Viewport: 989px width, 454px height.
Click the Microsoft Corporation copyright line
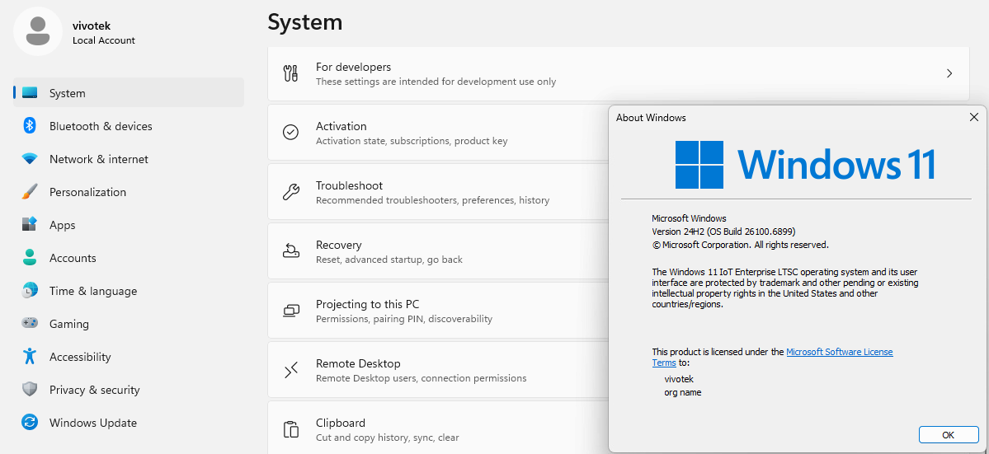[740, 245]
